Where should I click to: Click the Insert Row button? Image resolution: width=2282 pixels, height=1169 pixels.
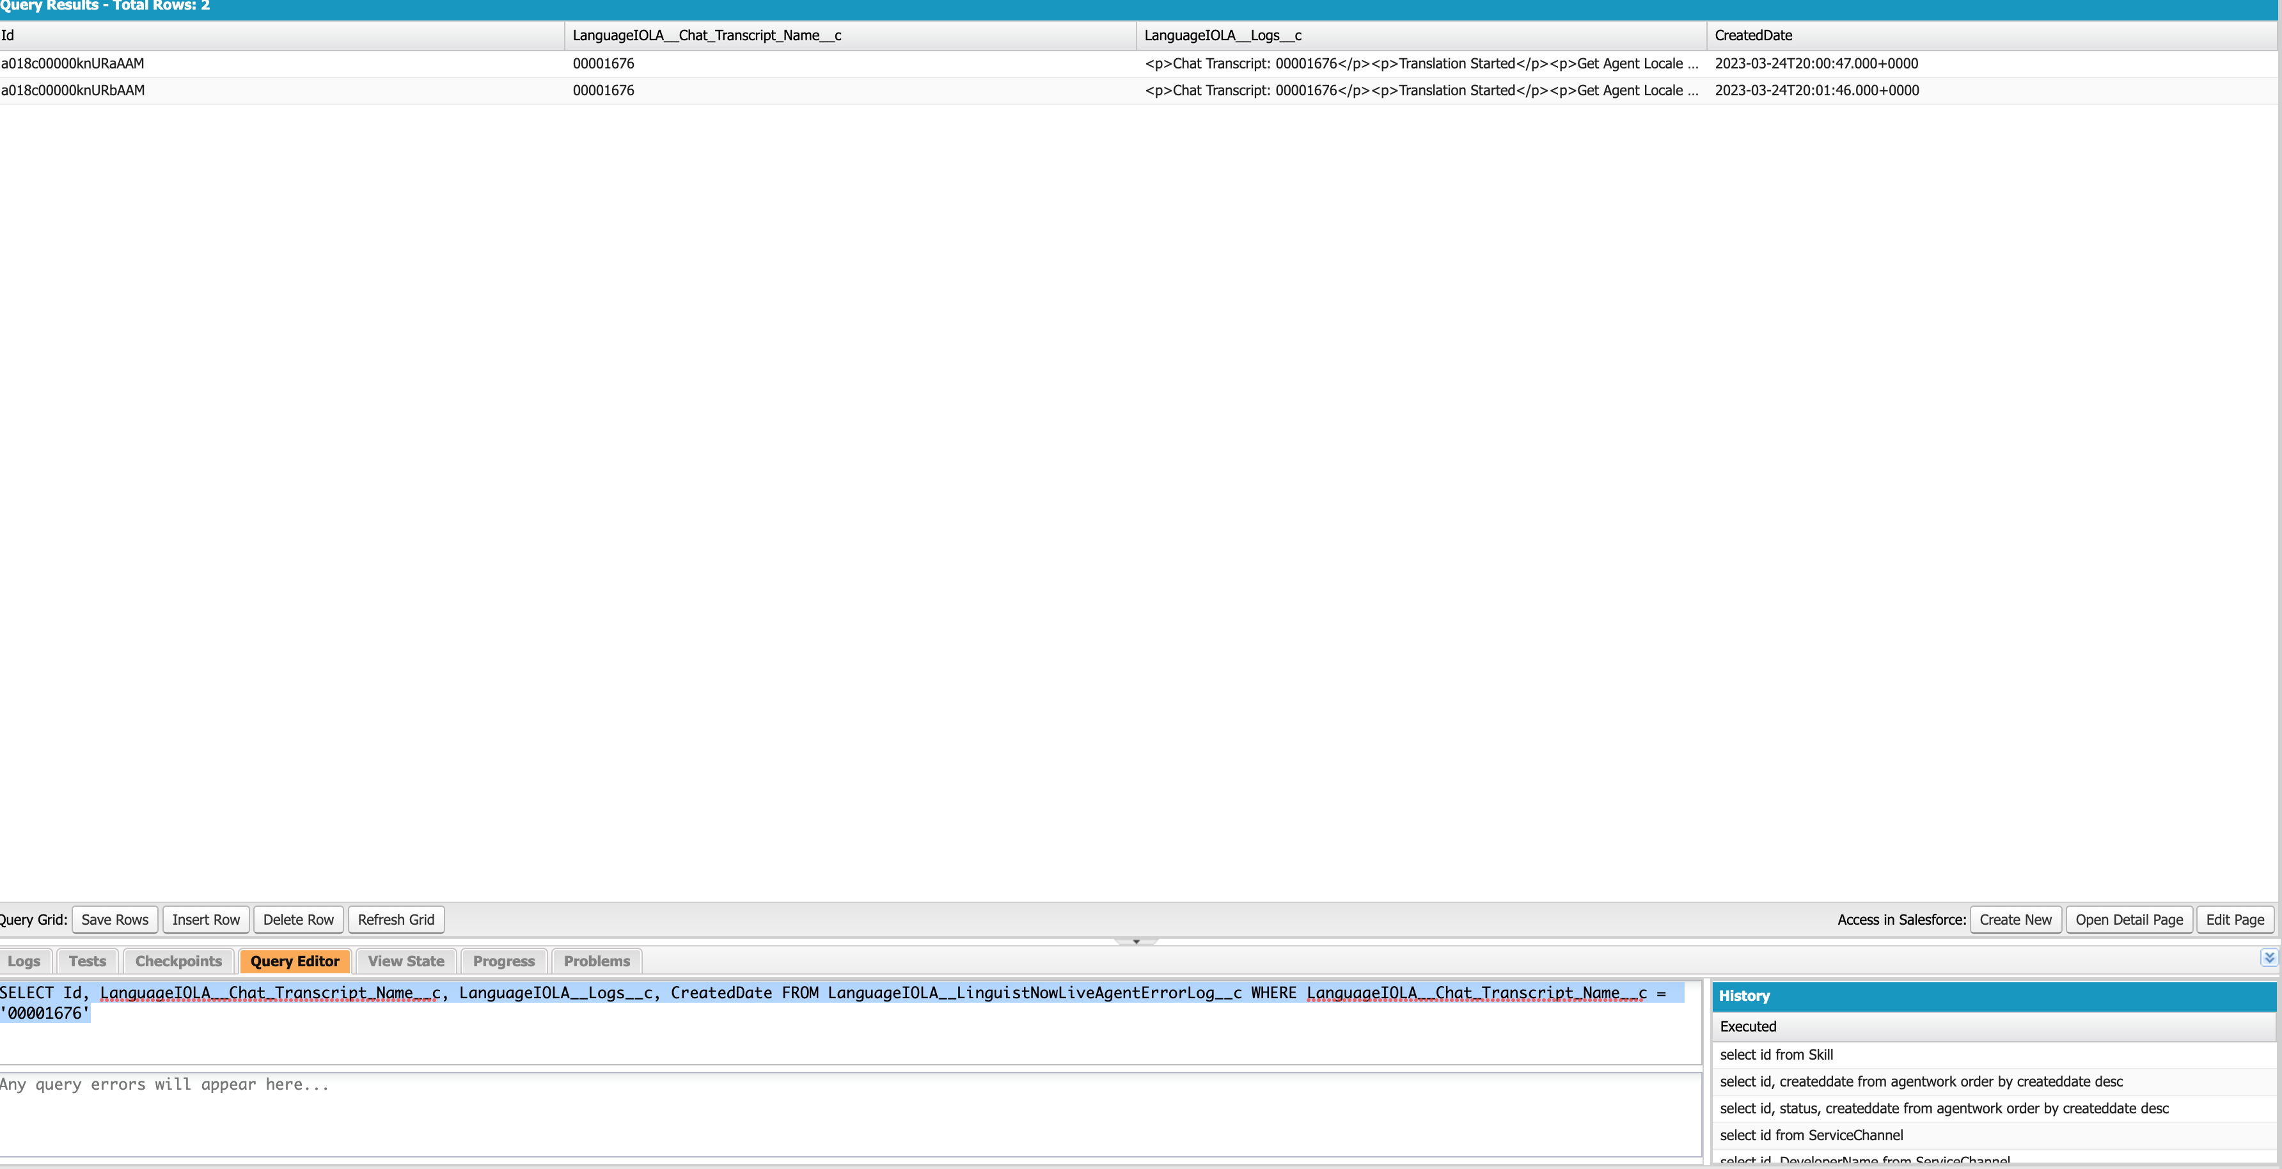point(205,919)
